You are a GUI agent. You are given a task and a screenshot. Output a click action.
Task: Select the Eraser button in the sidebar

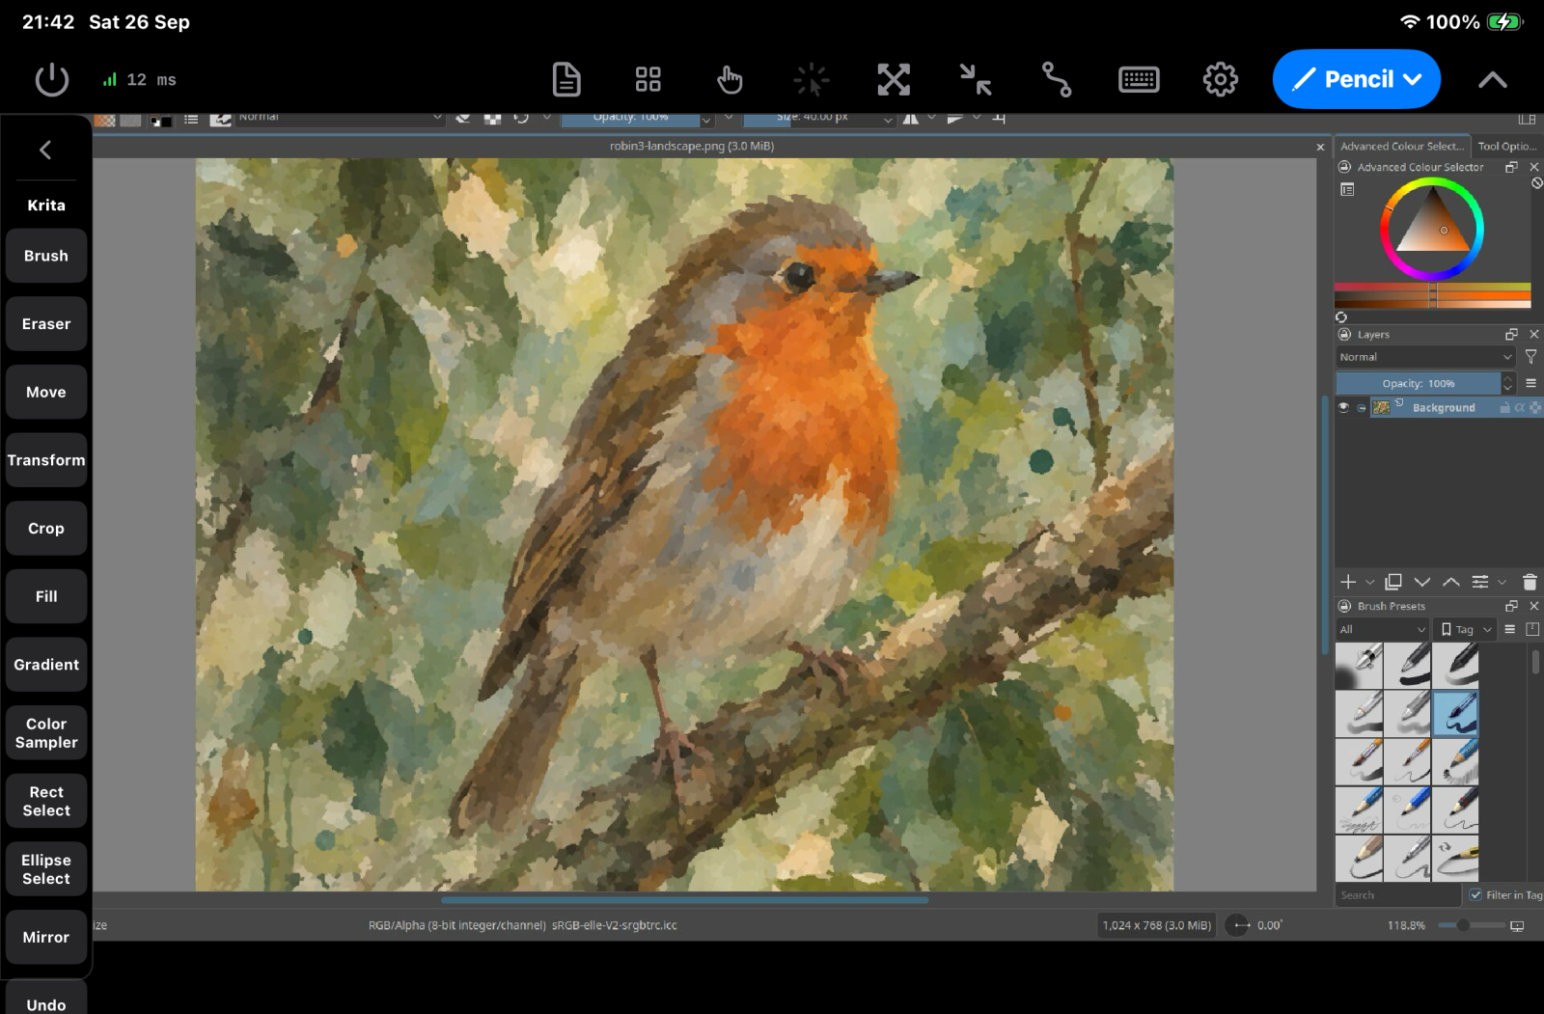[x=46, y=324]
